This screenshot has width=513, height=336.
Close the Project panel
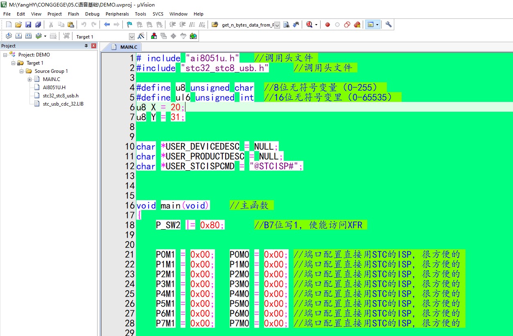click(94, 46)
